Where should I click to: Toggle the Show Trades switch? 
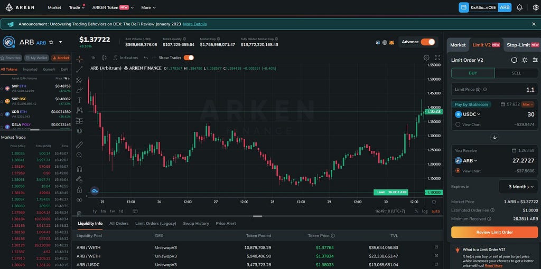coord(189,57)
